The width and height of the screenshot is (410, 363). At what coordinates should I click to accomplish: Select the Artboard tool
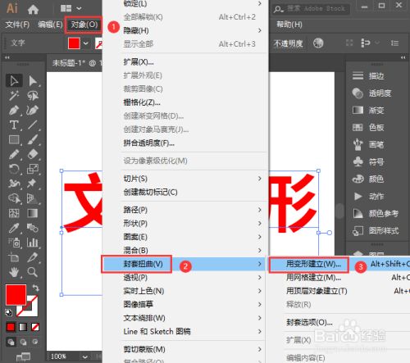(14, 257)
